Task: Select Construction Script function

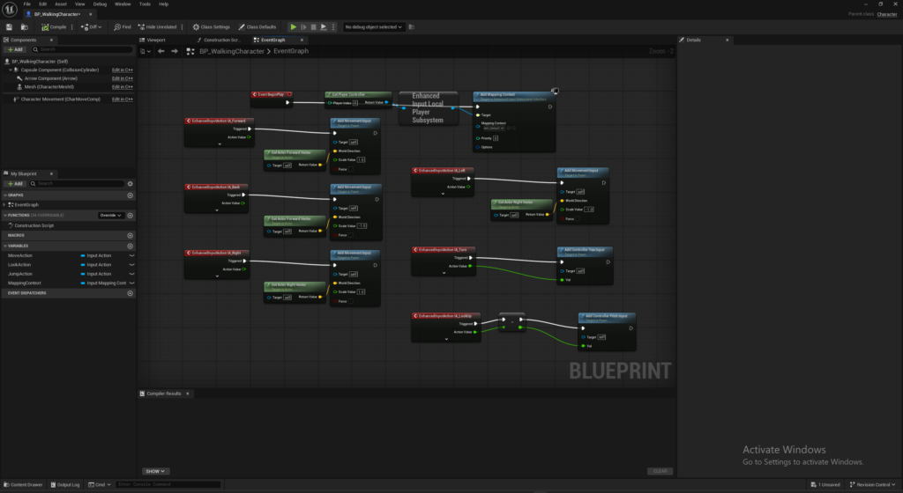Action: pyautogui.click(x=34, y=226)
